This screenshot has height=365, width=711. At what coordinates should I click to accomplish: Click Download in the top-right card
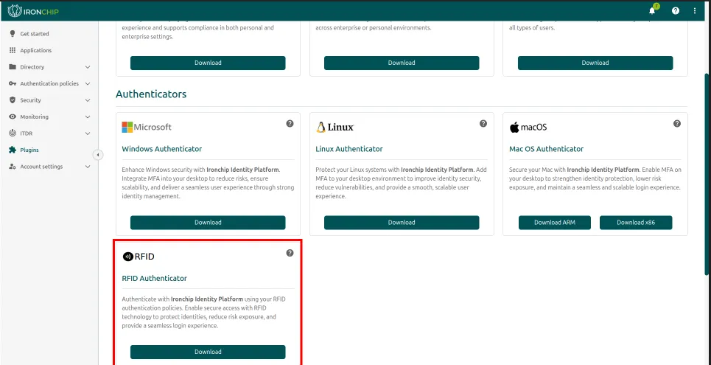click(x=595, y=63)
